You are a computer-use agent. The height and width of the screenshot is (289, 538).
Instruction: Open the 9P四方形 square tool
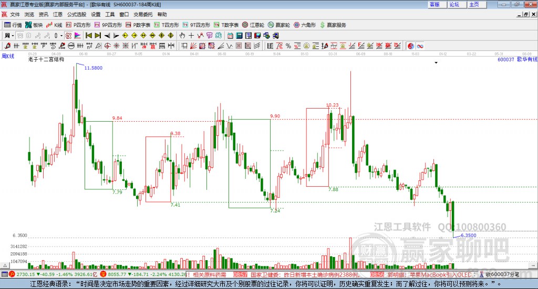(108, 25)
